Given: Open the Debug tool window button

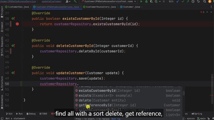Looking at the screenshot, I should tap(31, 114).
